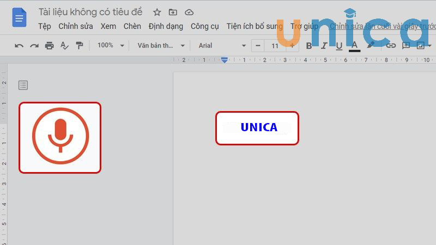Toggle italic formatting
Image resolution: width=436 pixels, height=245 pixels.
pyautogui.click(x=324, y=46)
